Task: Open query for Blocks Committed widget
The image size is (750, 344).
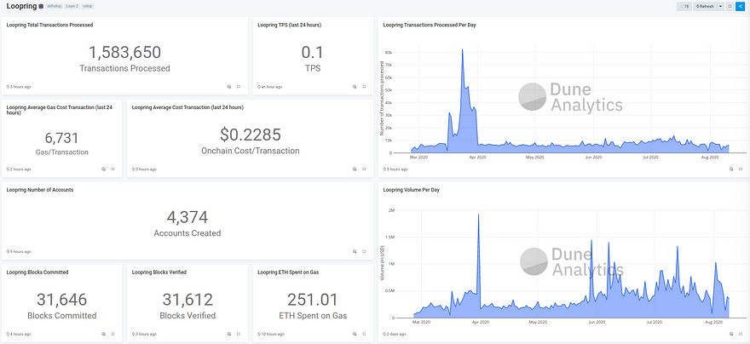Action: [103, 334]
